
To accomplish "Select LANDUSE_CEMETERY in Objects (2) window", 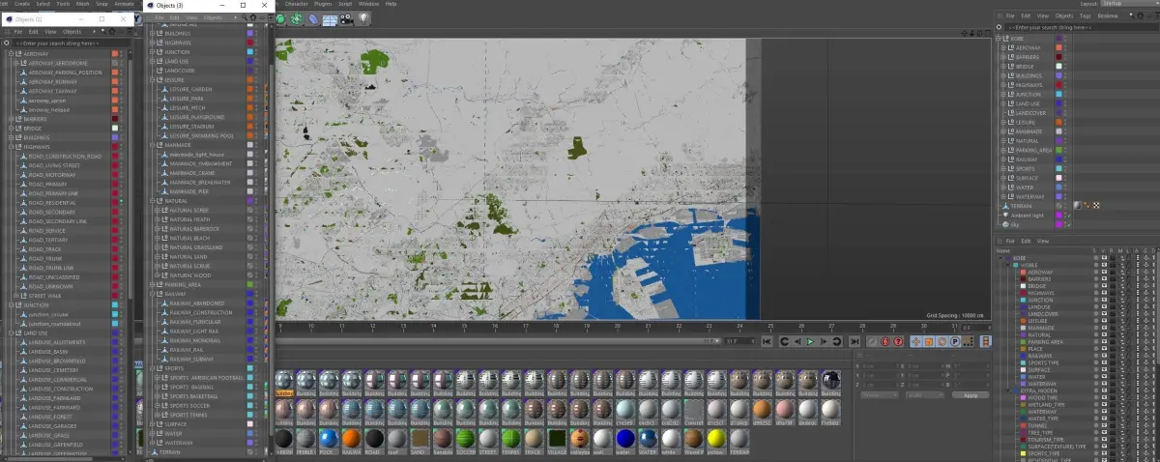I will coord(53,369).
